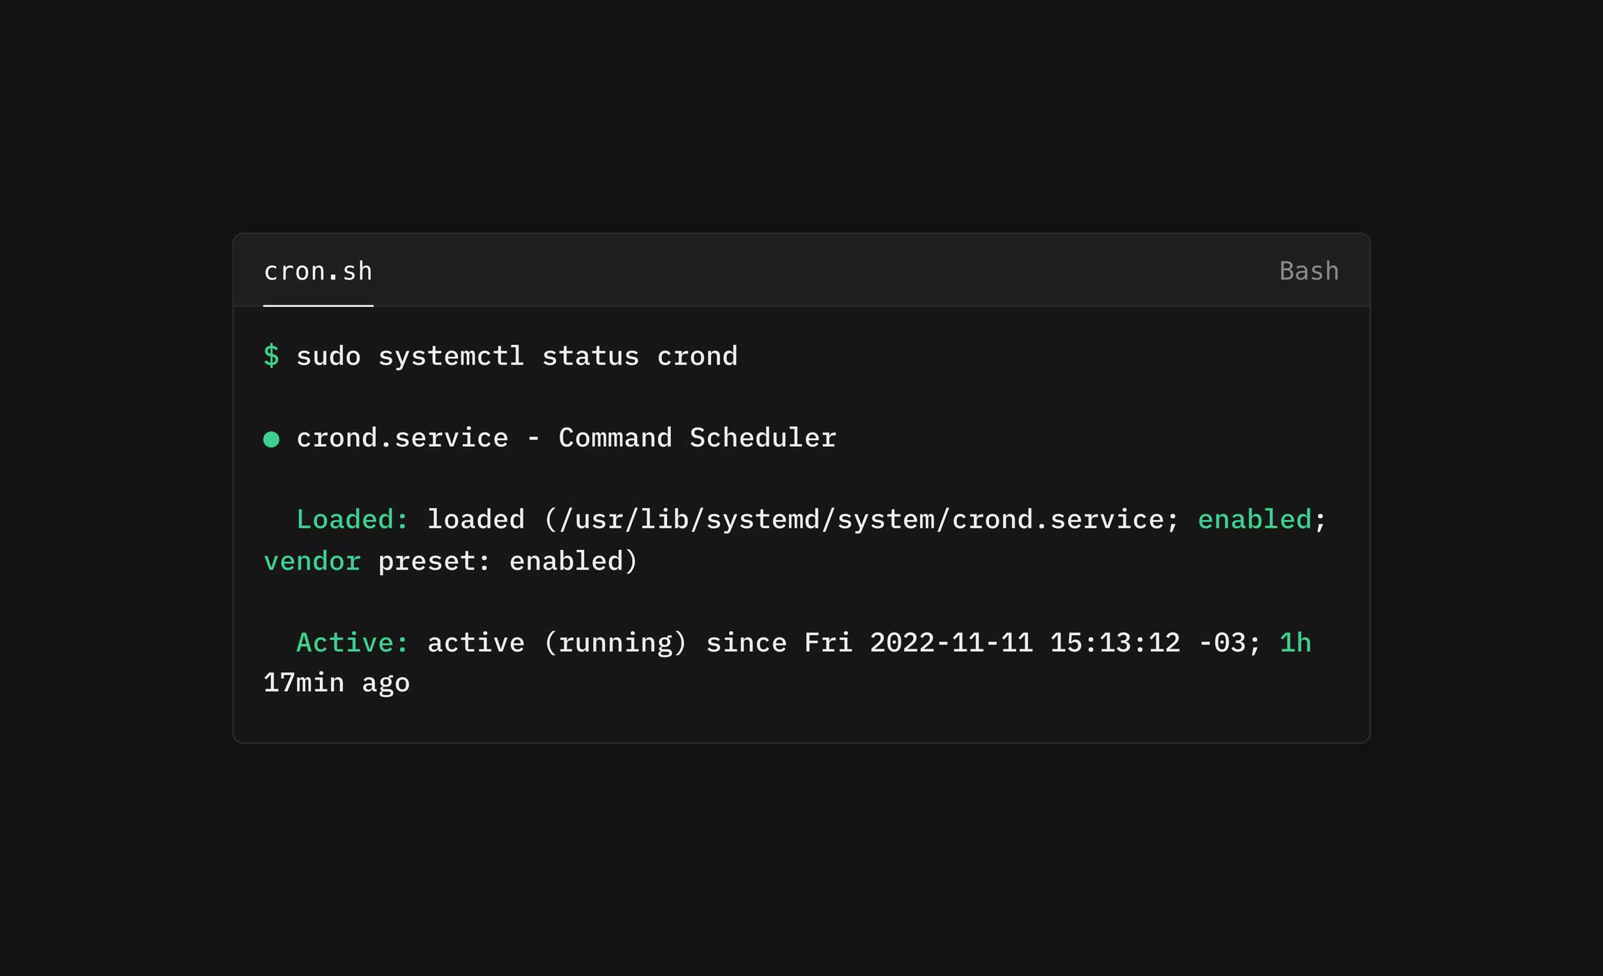Click systemctl in the command line
The image size is (1603, 976).
451,356
